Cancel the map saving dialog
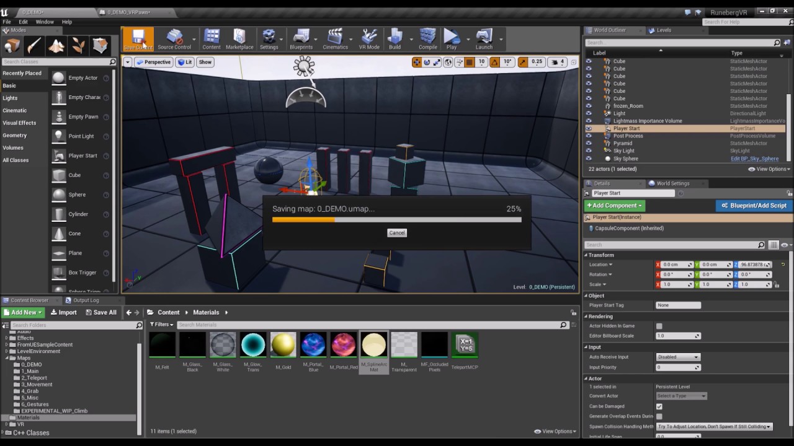 (397, 233)
